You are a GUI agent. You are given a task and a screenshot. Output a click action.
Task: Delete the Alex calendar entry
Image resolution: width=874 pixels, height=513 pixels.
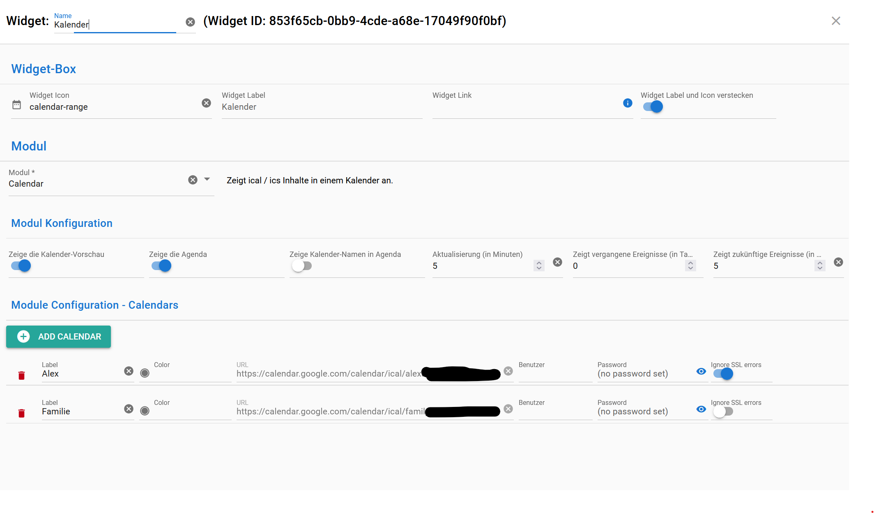pos(22,375)
